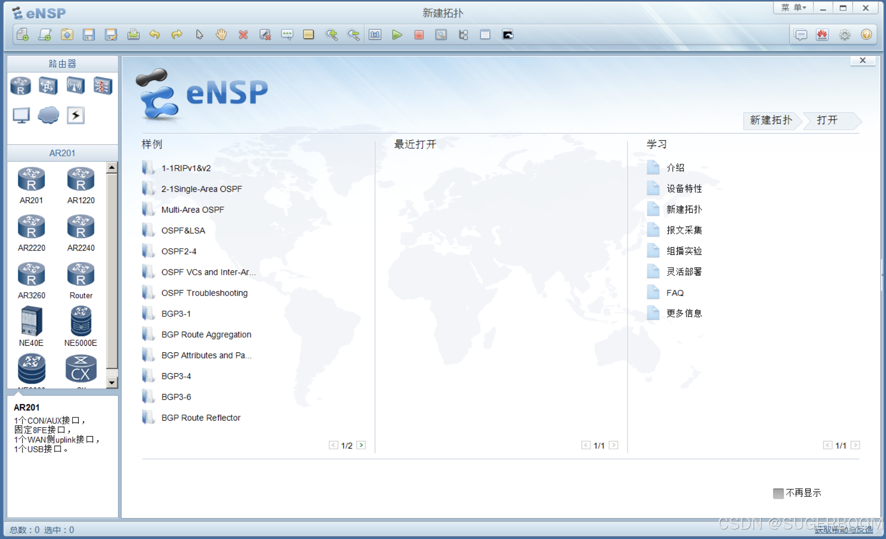Click the Huawei logo toolbar icon
886x539 pixels.
tap(822, 35)
